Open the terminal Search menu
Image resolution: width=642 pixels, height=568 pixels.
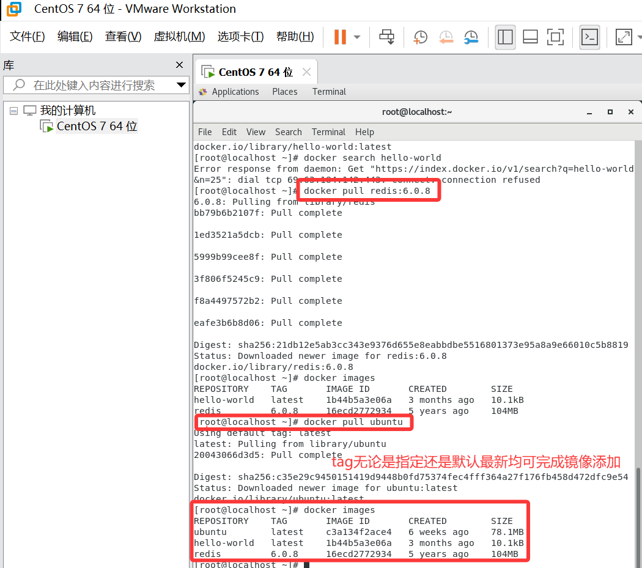[288, 132]
